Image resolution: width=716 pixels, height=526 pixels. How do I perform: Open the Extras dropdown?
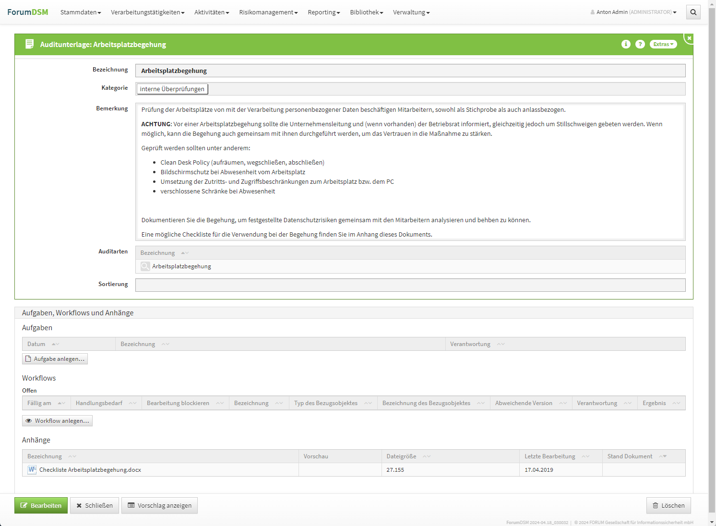663,44
